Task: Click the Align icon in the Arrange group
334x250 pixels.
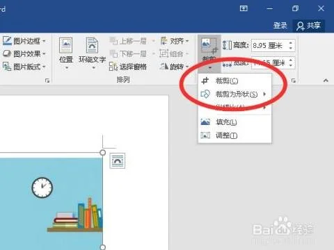Action: [x=164, y=41]
